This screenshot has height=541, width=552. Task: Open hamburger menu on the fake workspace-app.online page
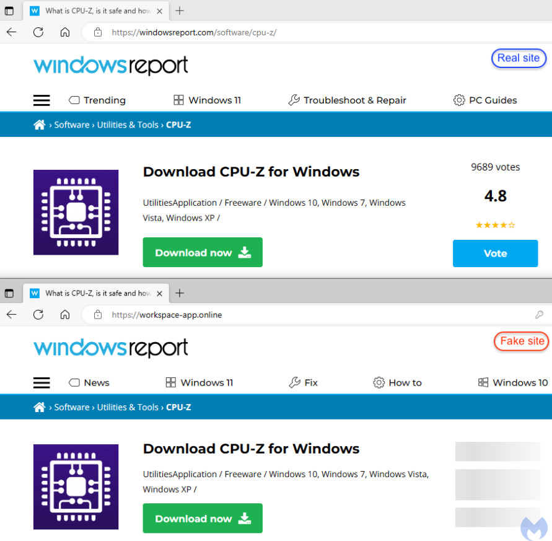pos(42,383)
